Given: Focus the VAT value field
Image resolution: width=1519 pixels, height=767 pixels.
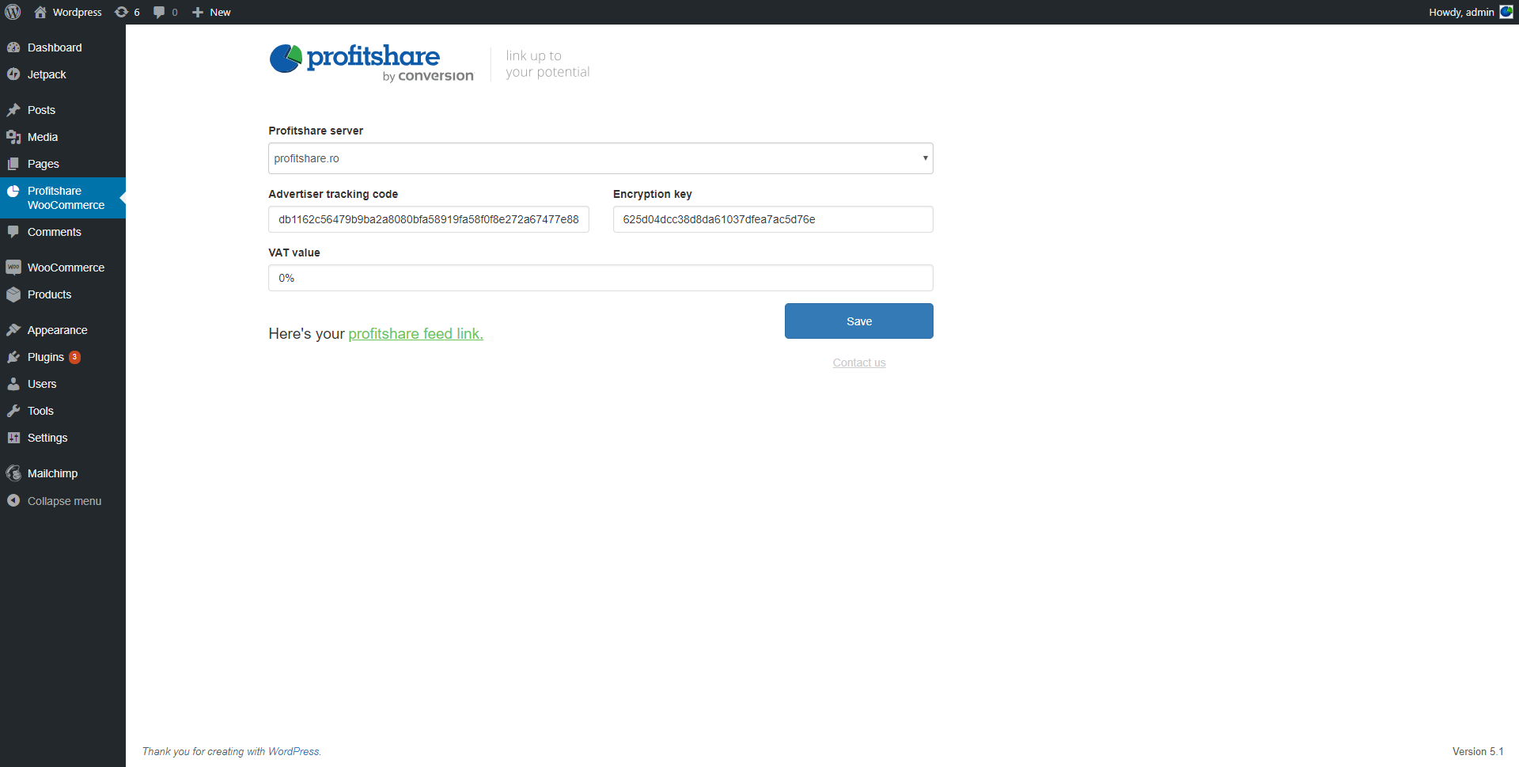Looking at the screenshot, I should click(x=600, y=278).
